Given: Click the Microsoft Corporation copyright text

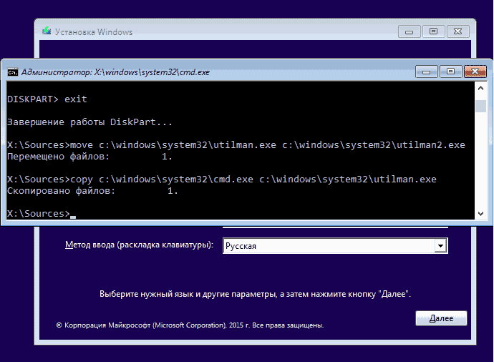Looking at the screenshot, I should (x=190, y=325).
